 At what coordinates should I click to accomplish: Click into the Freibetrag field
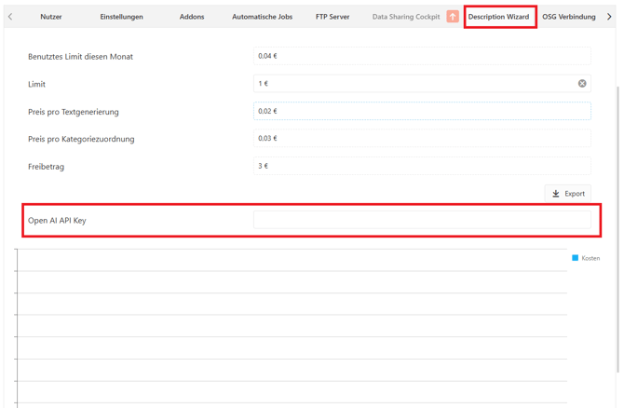click(x=421, y=166)
